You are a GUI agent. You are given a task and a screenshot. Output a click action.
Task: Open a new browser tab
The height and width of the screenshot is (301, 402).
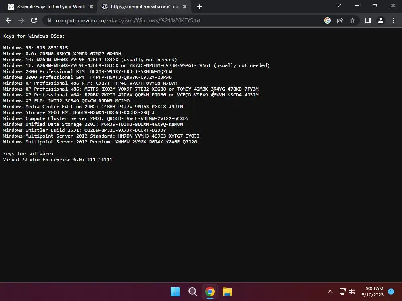point(200,7)
